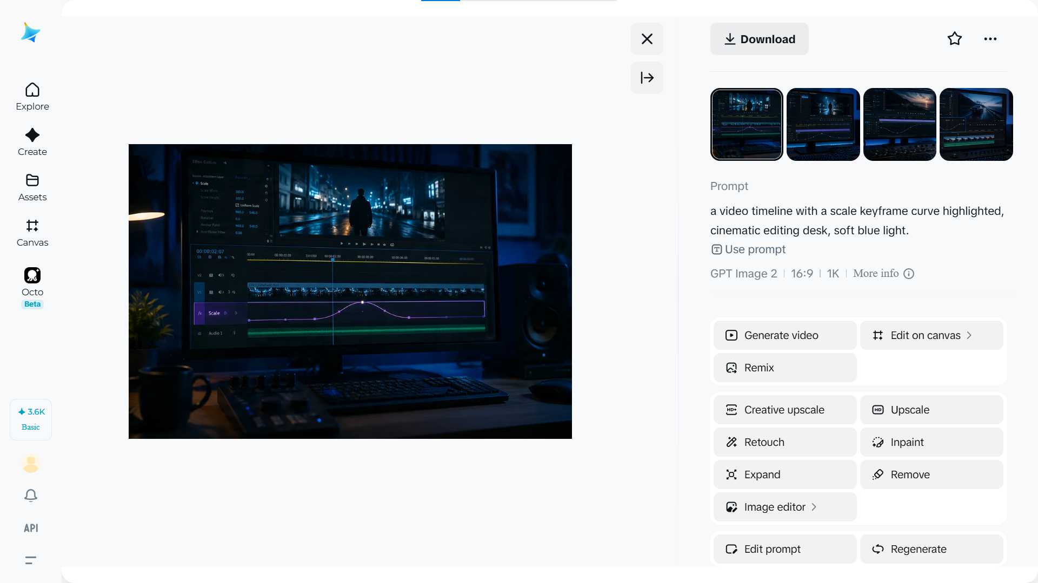Start Creative upscale

click(x=785, y=410)
